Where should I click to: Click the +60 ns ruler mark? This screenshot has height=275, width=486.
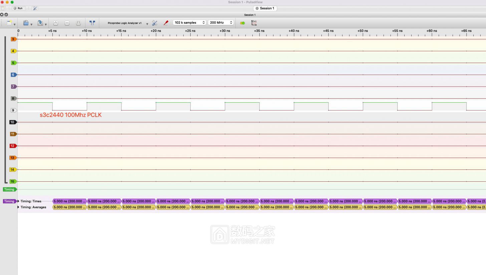(432, 31)
